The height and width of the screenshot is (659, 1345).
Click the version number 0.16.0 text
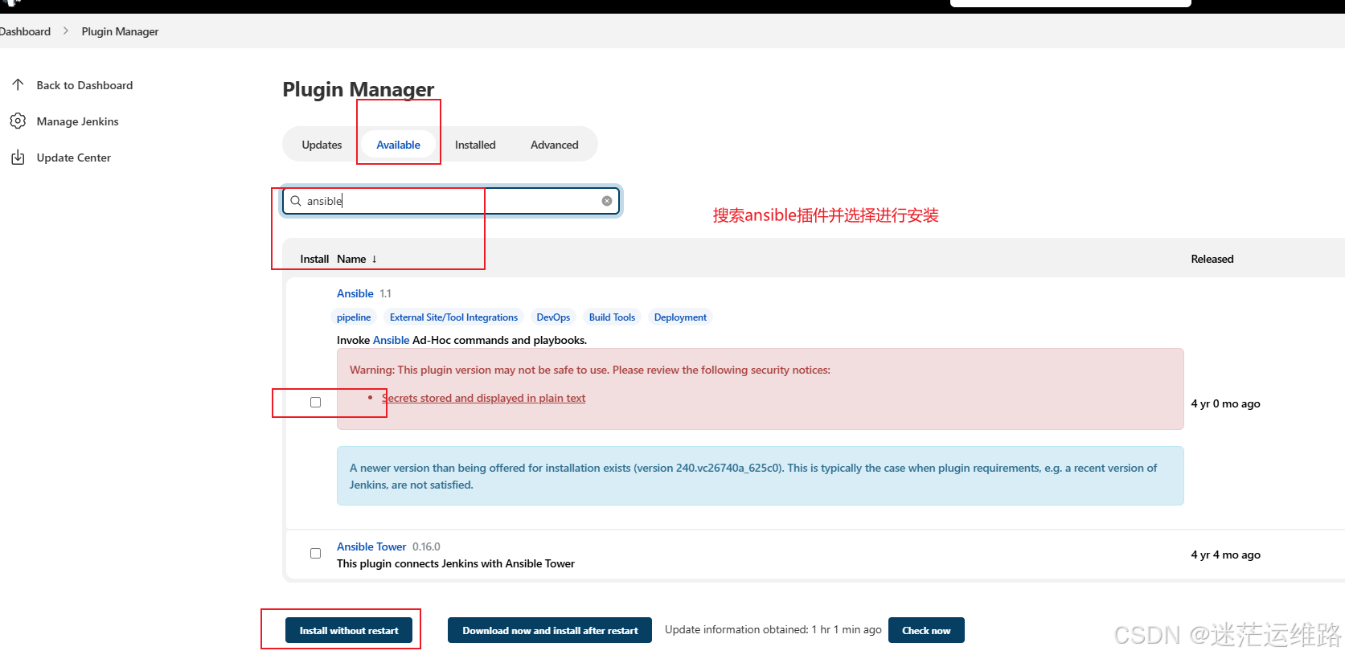pos(426,546)
